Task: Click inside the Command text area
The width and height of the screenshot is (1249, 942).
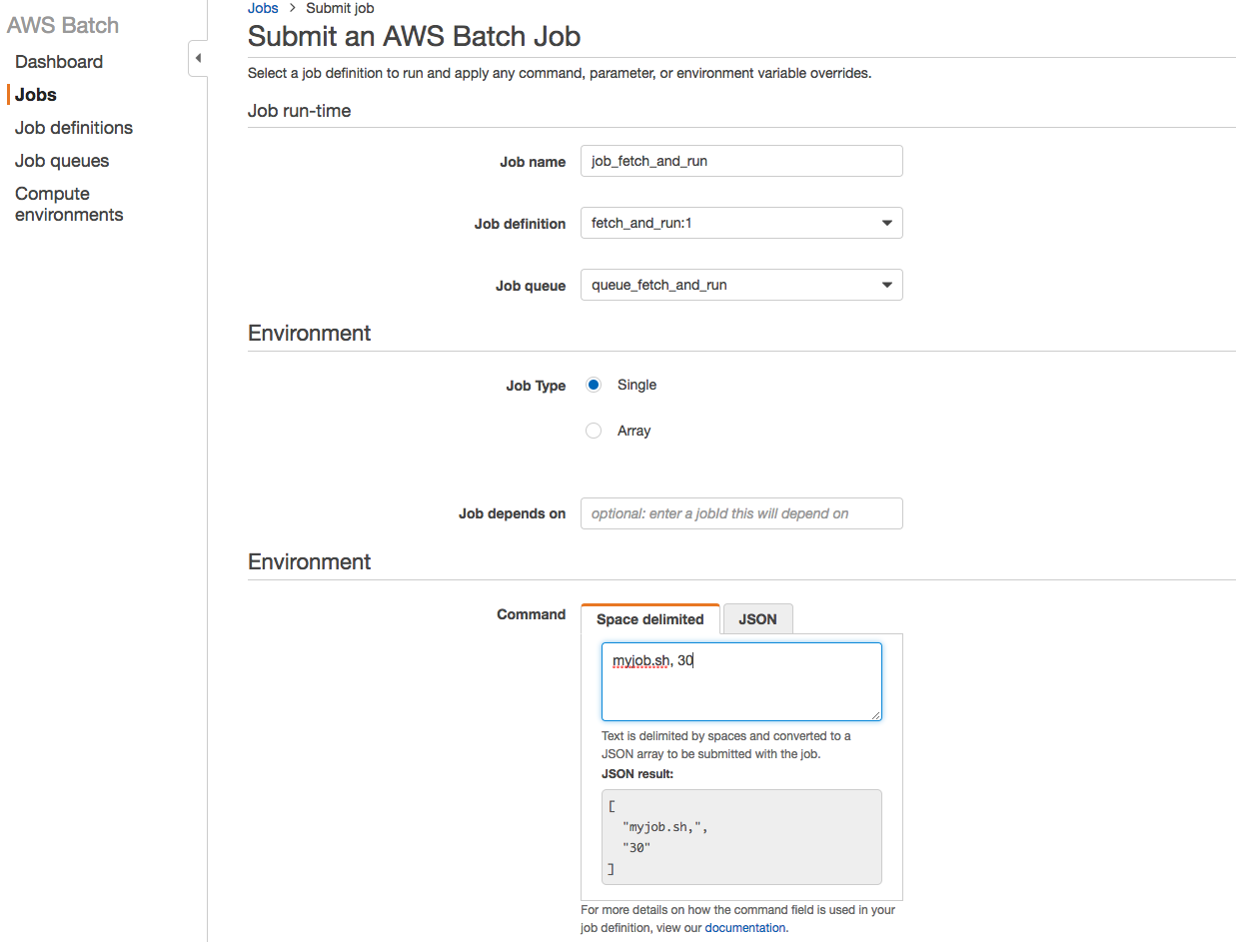Action: click(740, 689)
